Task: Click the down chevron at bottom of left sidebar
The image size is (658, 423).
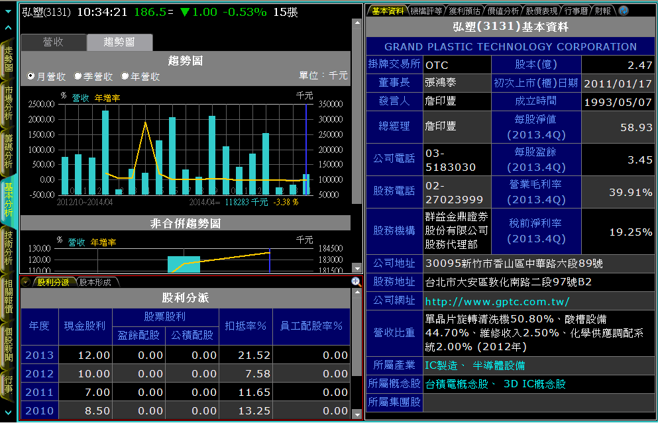Action: [x=9, y=412]
